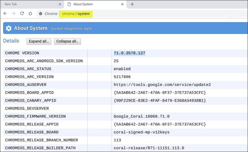This screenshot has width=248, height=152.
Task: Open a new tab with plus icon
Action: tap(132, 4)
